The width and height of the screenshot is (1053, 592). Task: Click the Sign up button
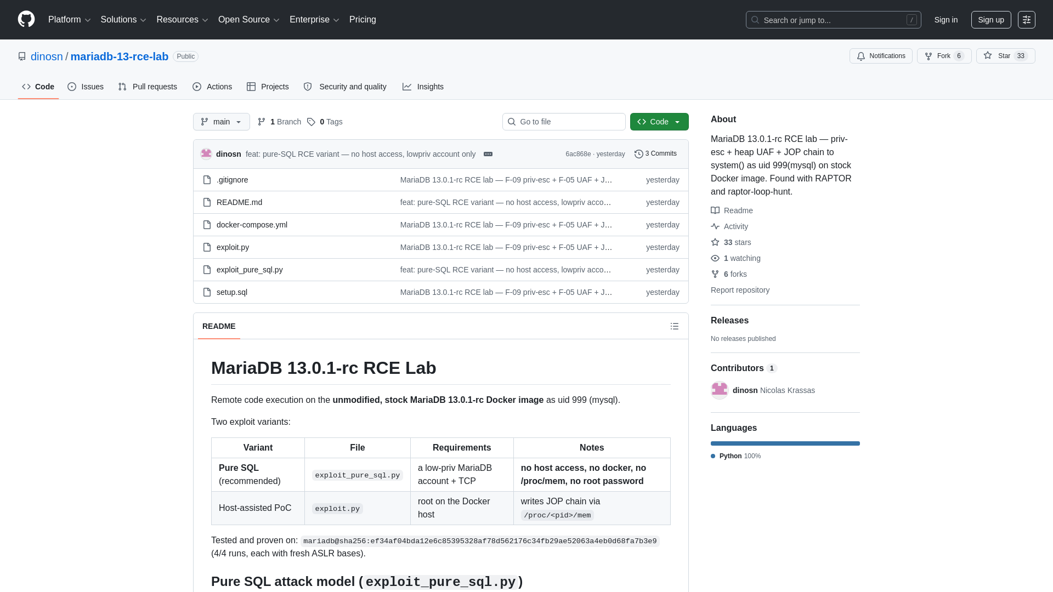point(991,20)
